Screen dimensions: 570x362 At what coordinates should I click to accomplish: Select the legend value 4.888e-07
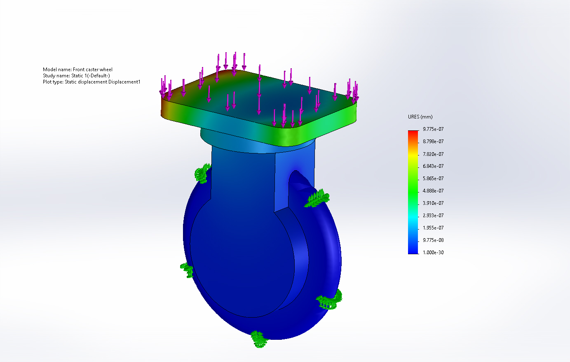(433, 191)
